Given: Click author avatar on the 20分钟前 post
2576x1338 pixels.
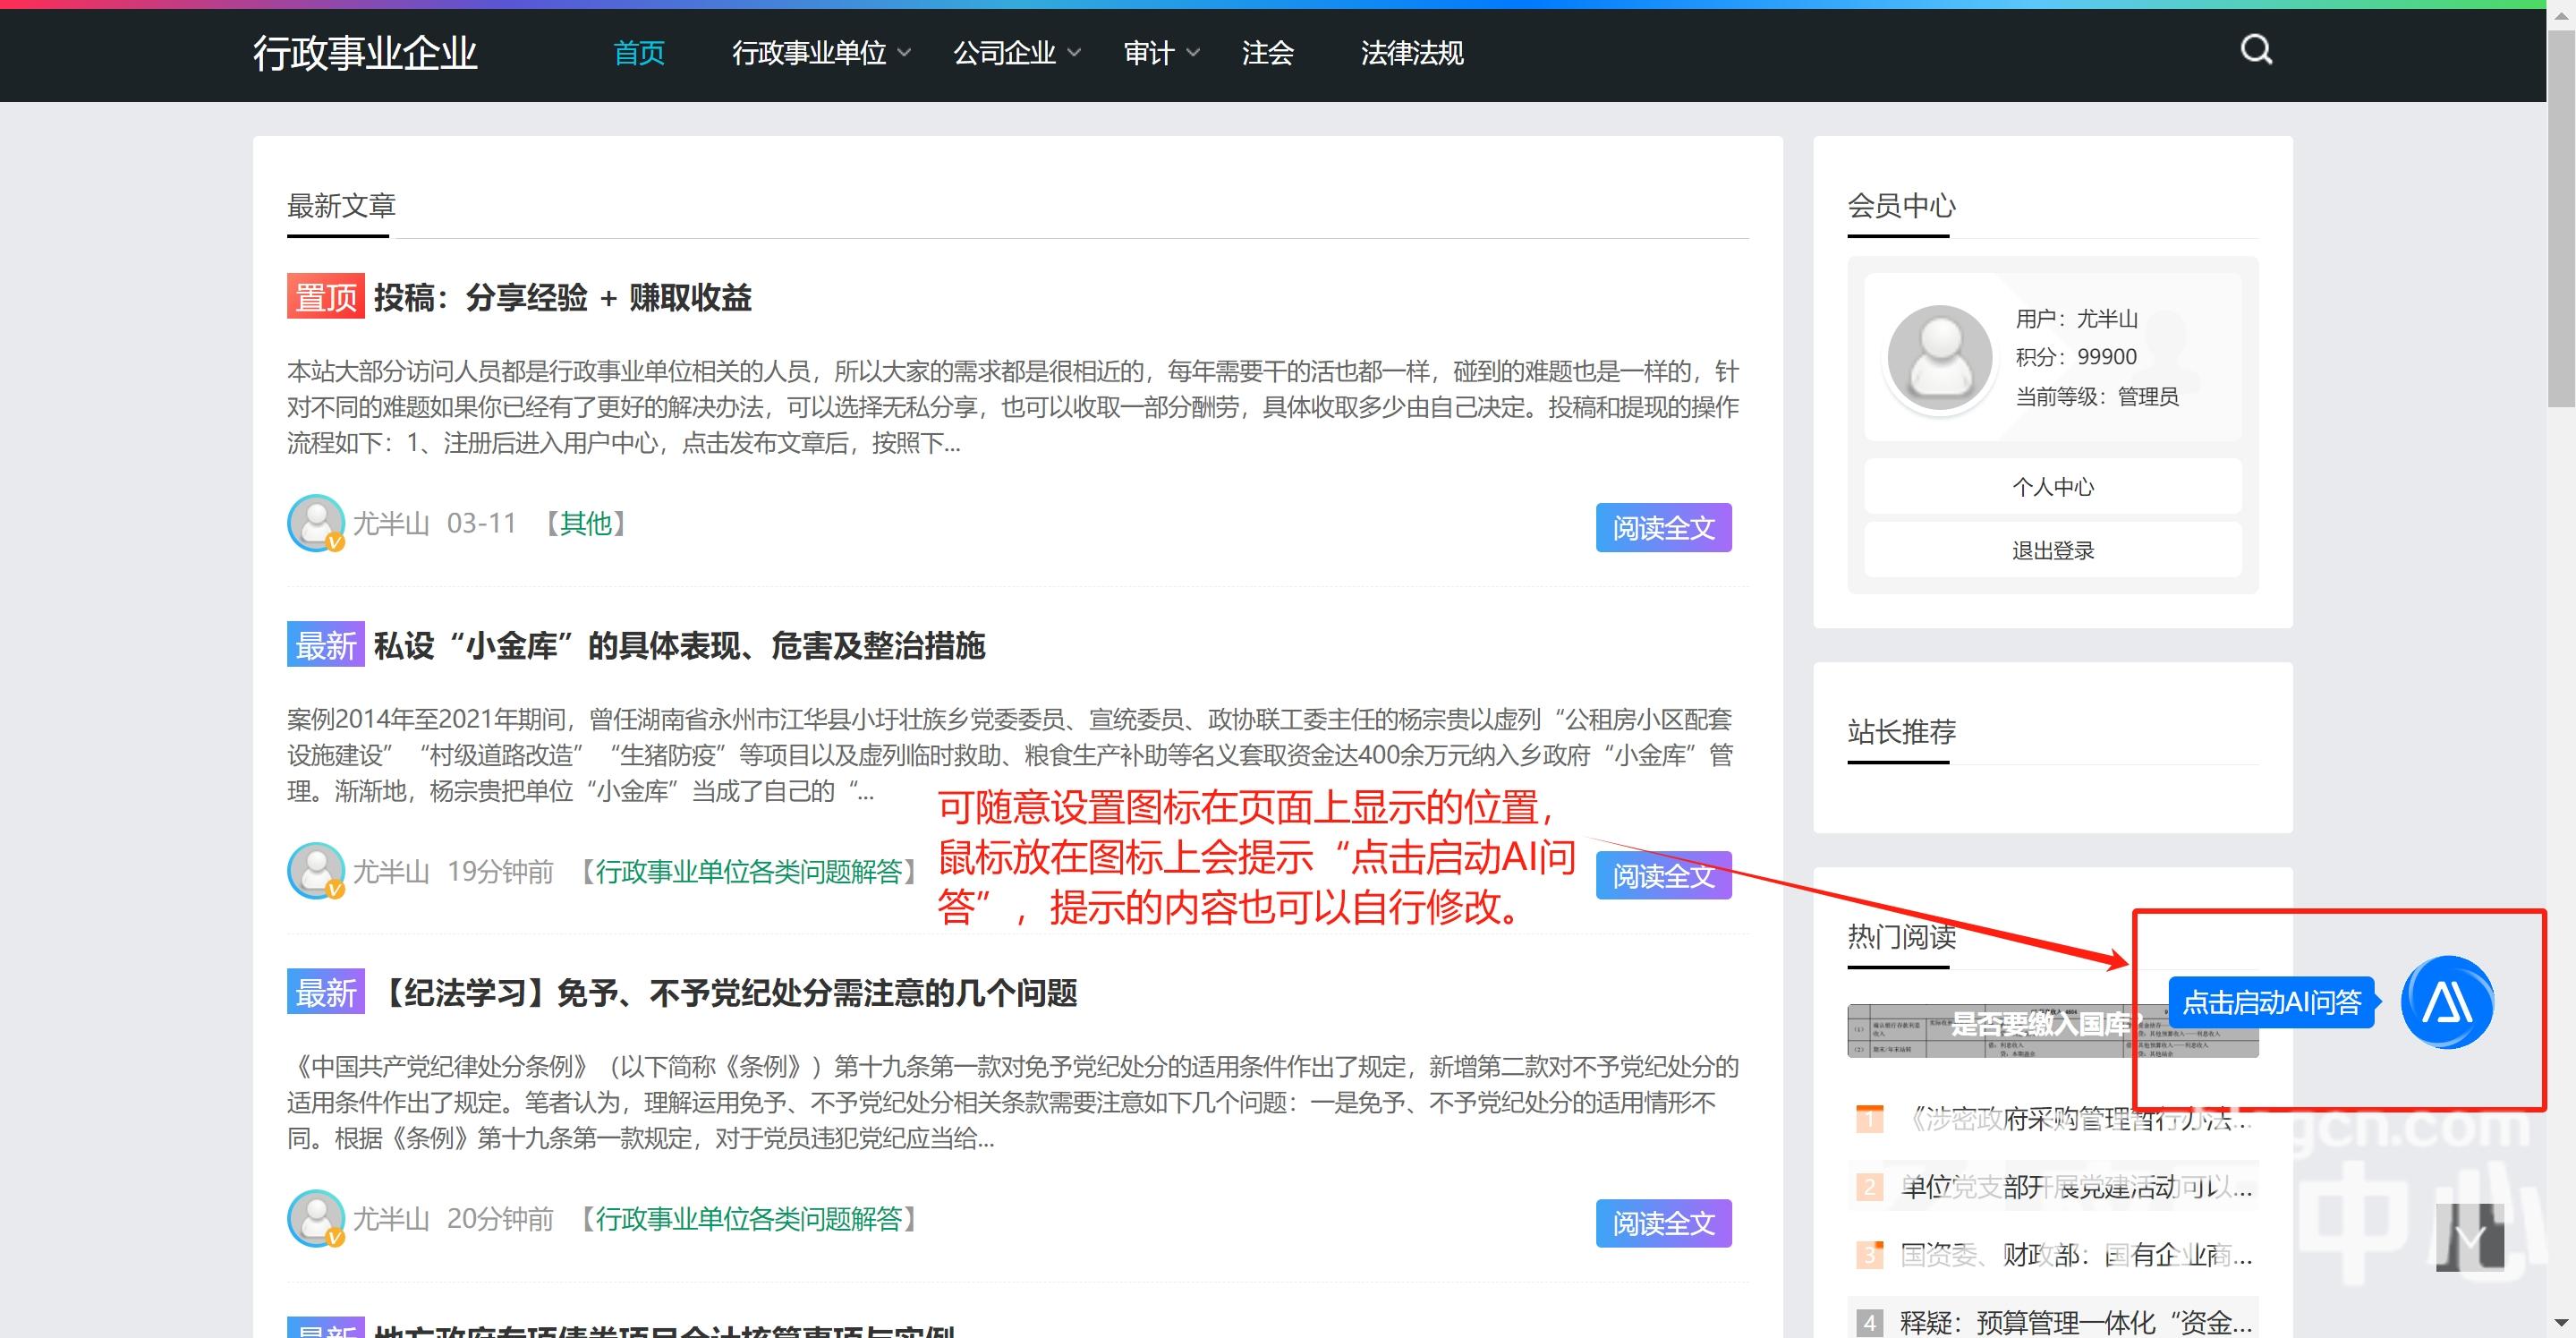Looking at the screenshot, I should click(316, 1218).
